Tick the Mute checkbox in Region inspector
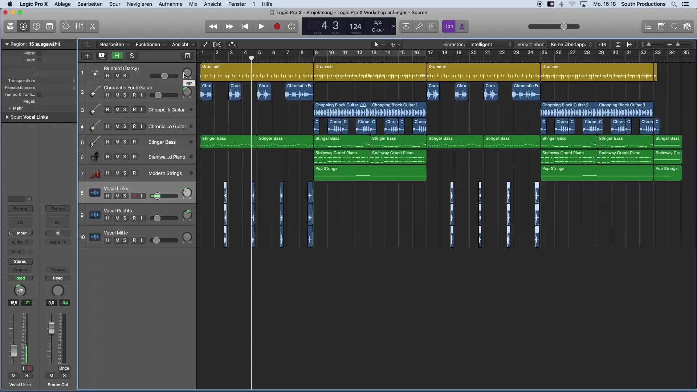The height and width of the screenshot is (392, 697). point(39,53)
